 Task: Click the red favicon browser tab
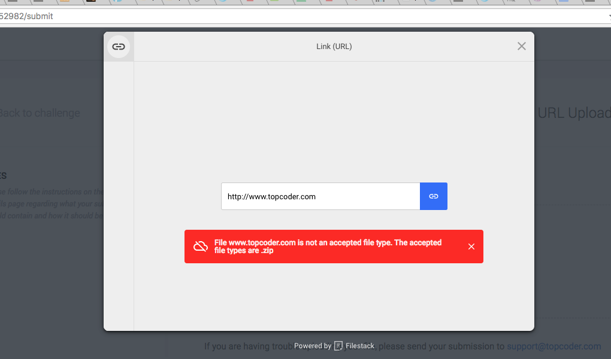click(249, 2)
